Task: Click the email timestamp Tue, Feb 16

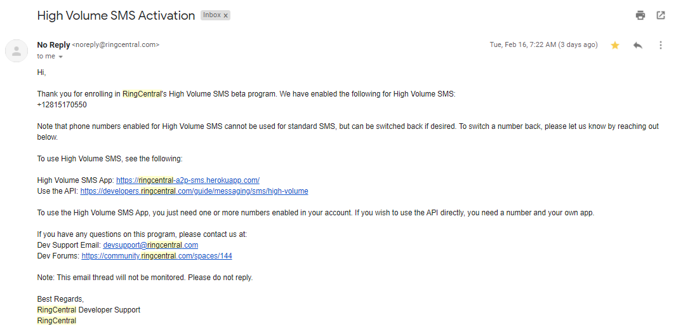Action: 543,45
